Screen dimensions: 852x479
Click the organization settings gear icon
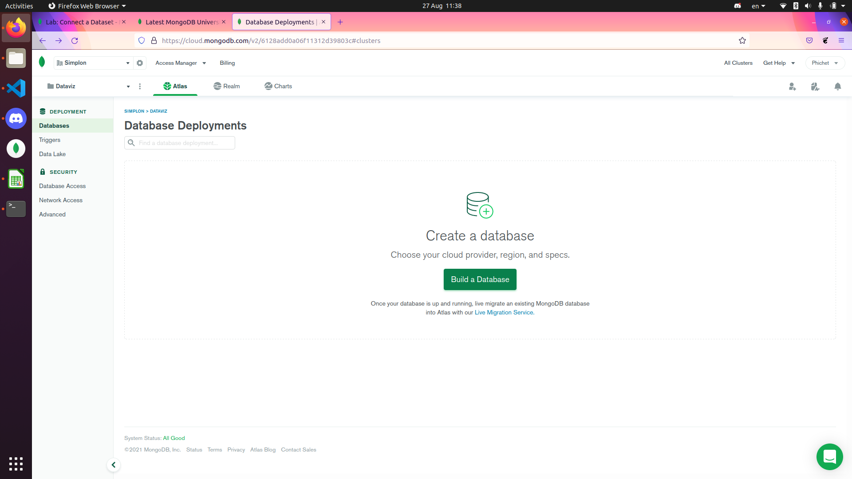pos(140,63)
